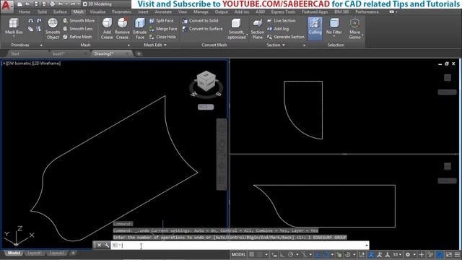Activate the Section Plane tool
Screen dimensions: 462x260
[257, 29]
